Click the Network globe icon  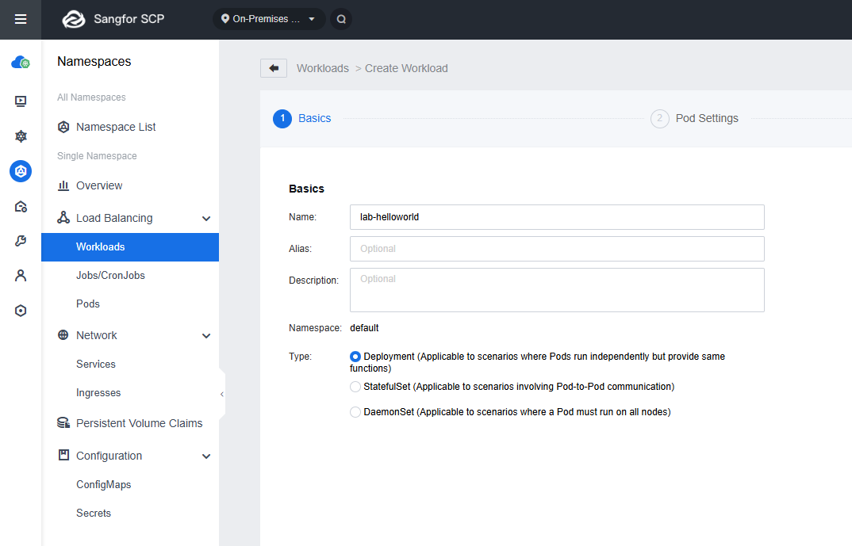(x=63, y=335)
